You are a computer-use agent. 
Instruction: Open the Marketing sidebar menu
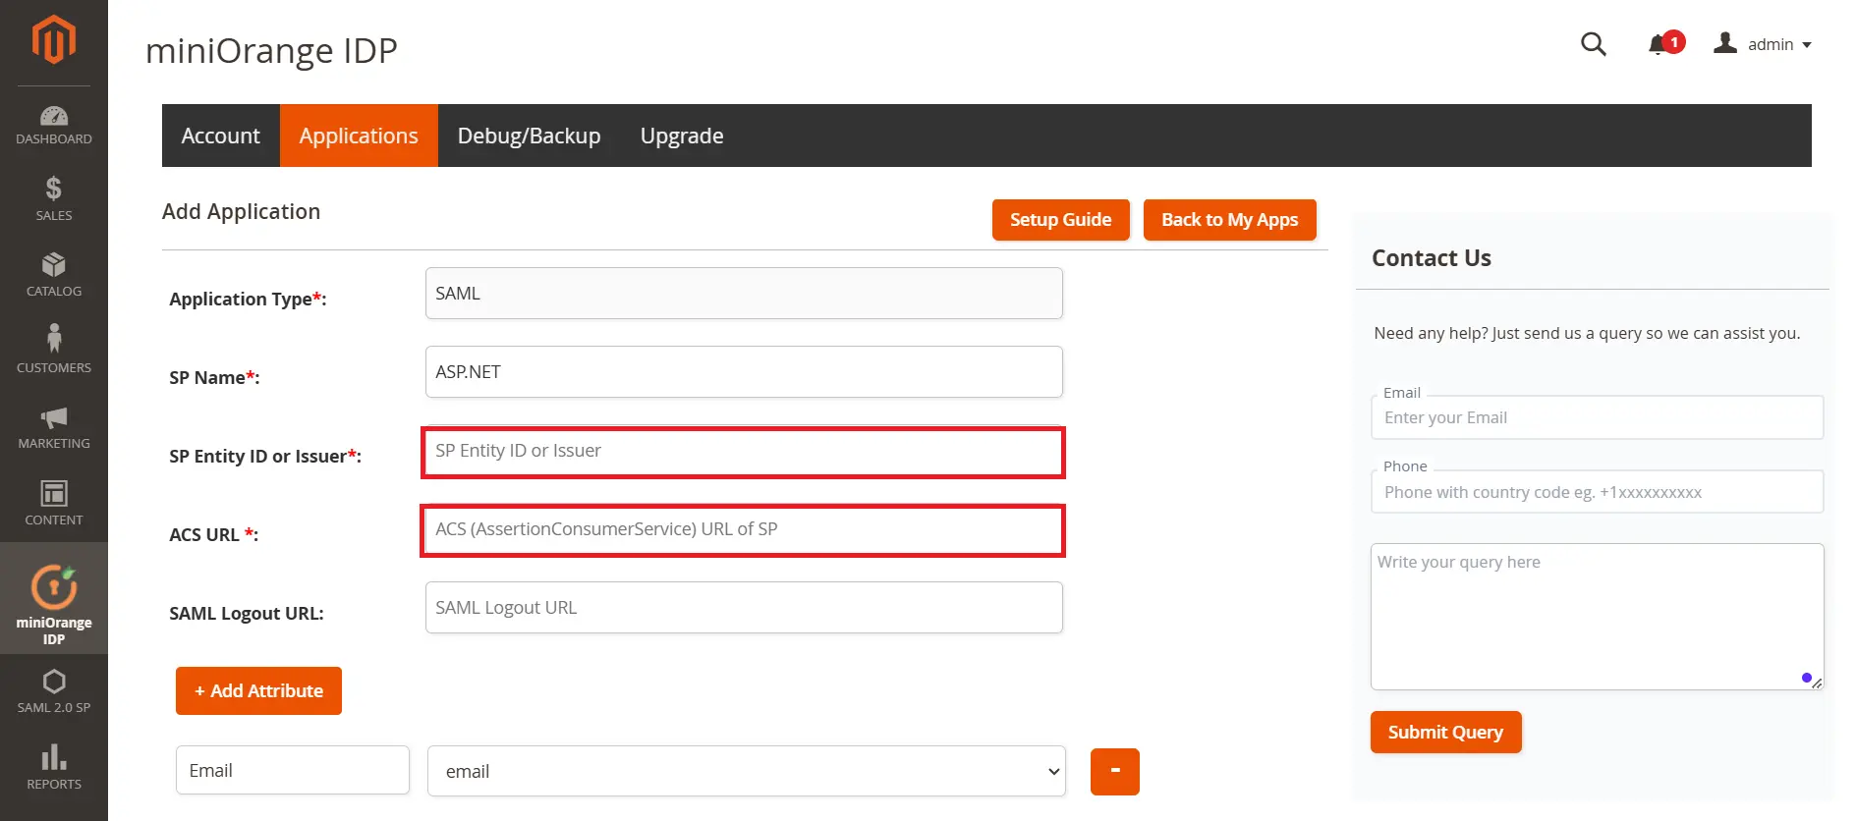coord(54,427)
